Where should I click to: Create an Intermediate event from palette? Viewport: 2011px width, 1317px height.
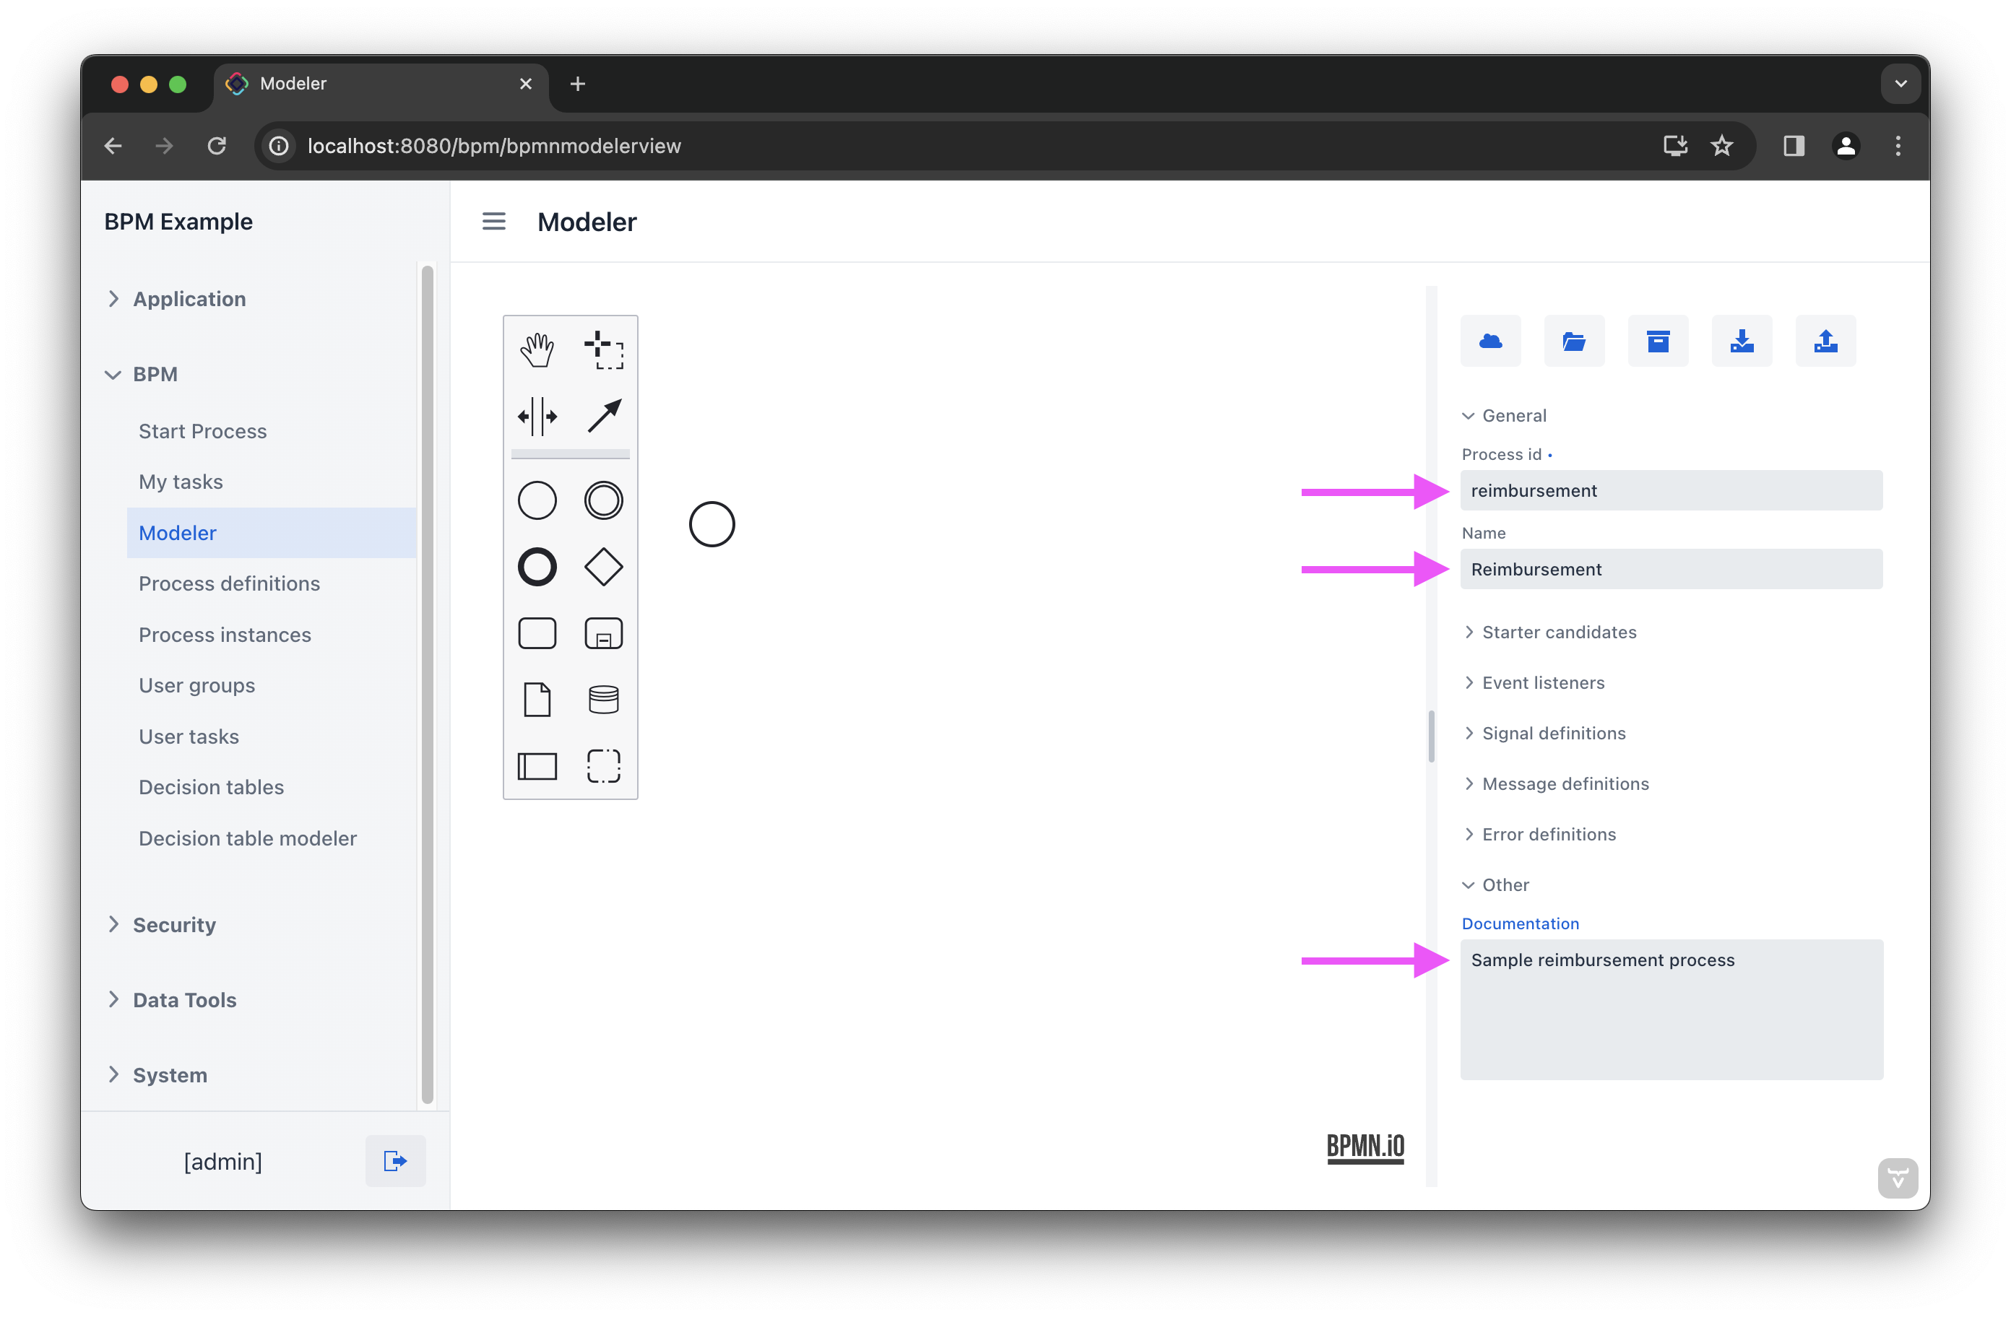[x=603, y=500]
